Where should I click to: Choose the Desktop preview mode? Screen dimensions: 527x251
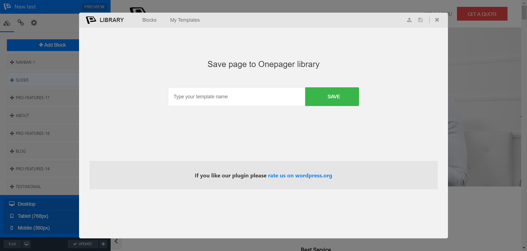[x=41, y=204]
